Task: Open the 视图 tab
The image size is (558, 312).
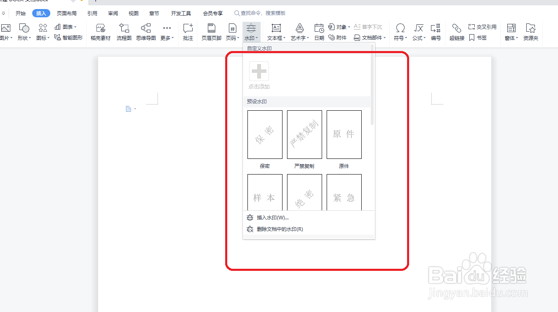Action: [x=134, y=13]
